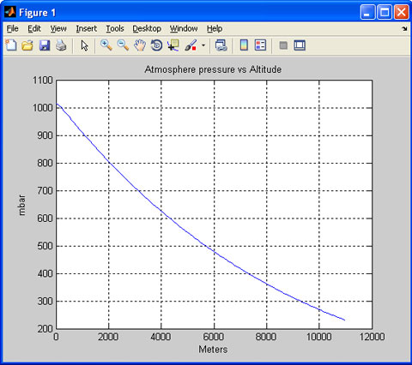Activate the Zoom In magnifier tool

[106, 45]
